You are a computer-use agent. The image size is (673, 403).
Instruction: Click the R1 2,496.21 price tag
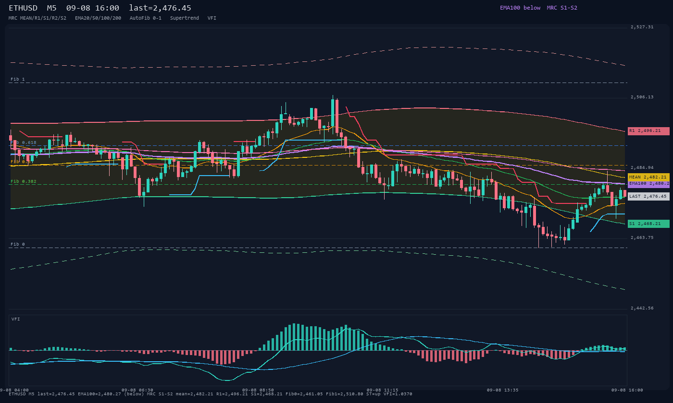648,130
